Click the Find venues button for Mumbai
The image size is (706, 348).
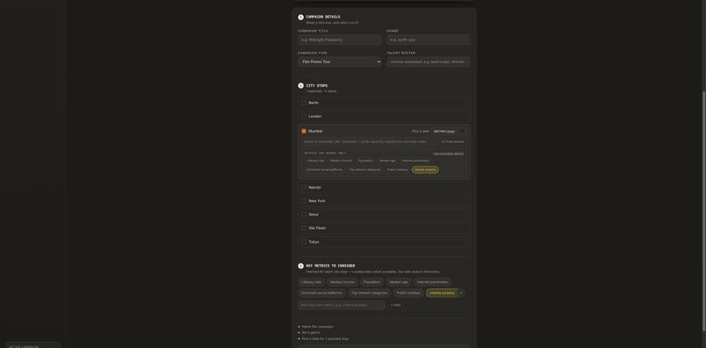453,141
